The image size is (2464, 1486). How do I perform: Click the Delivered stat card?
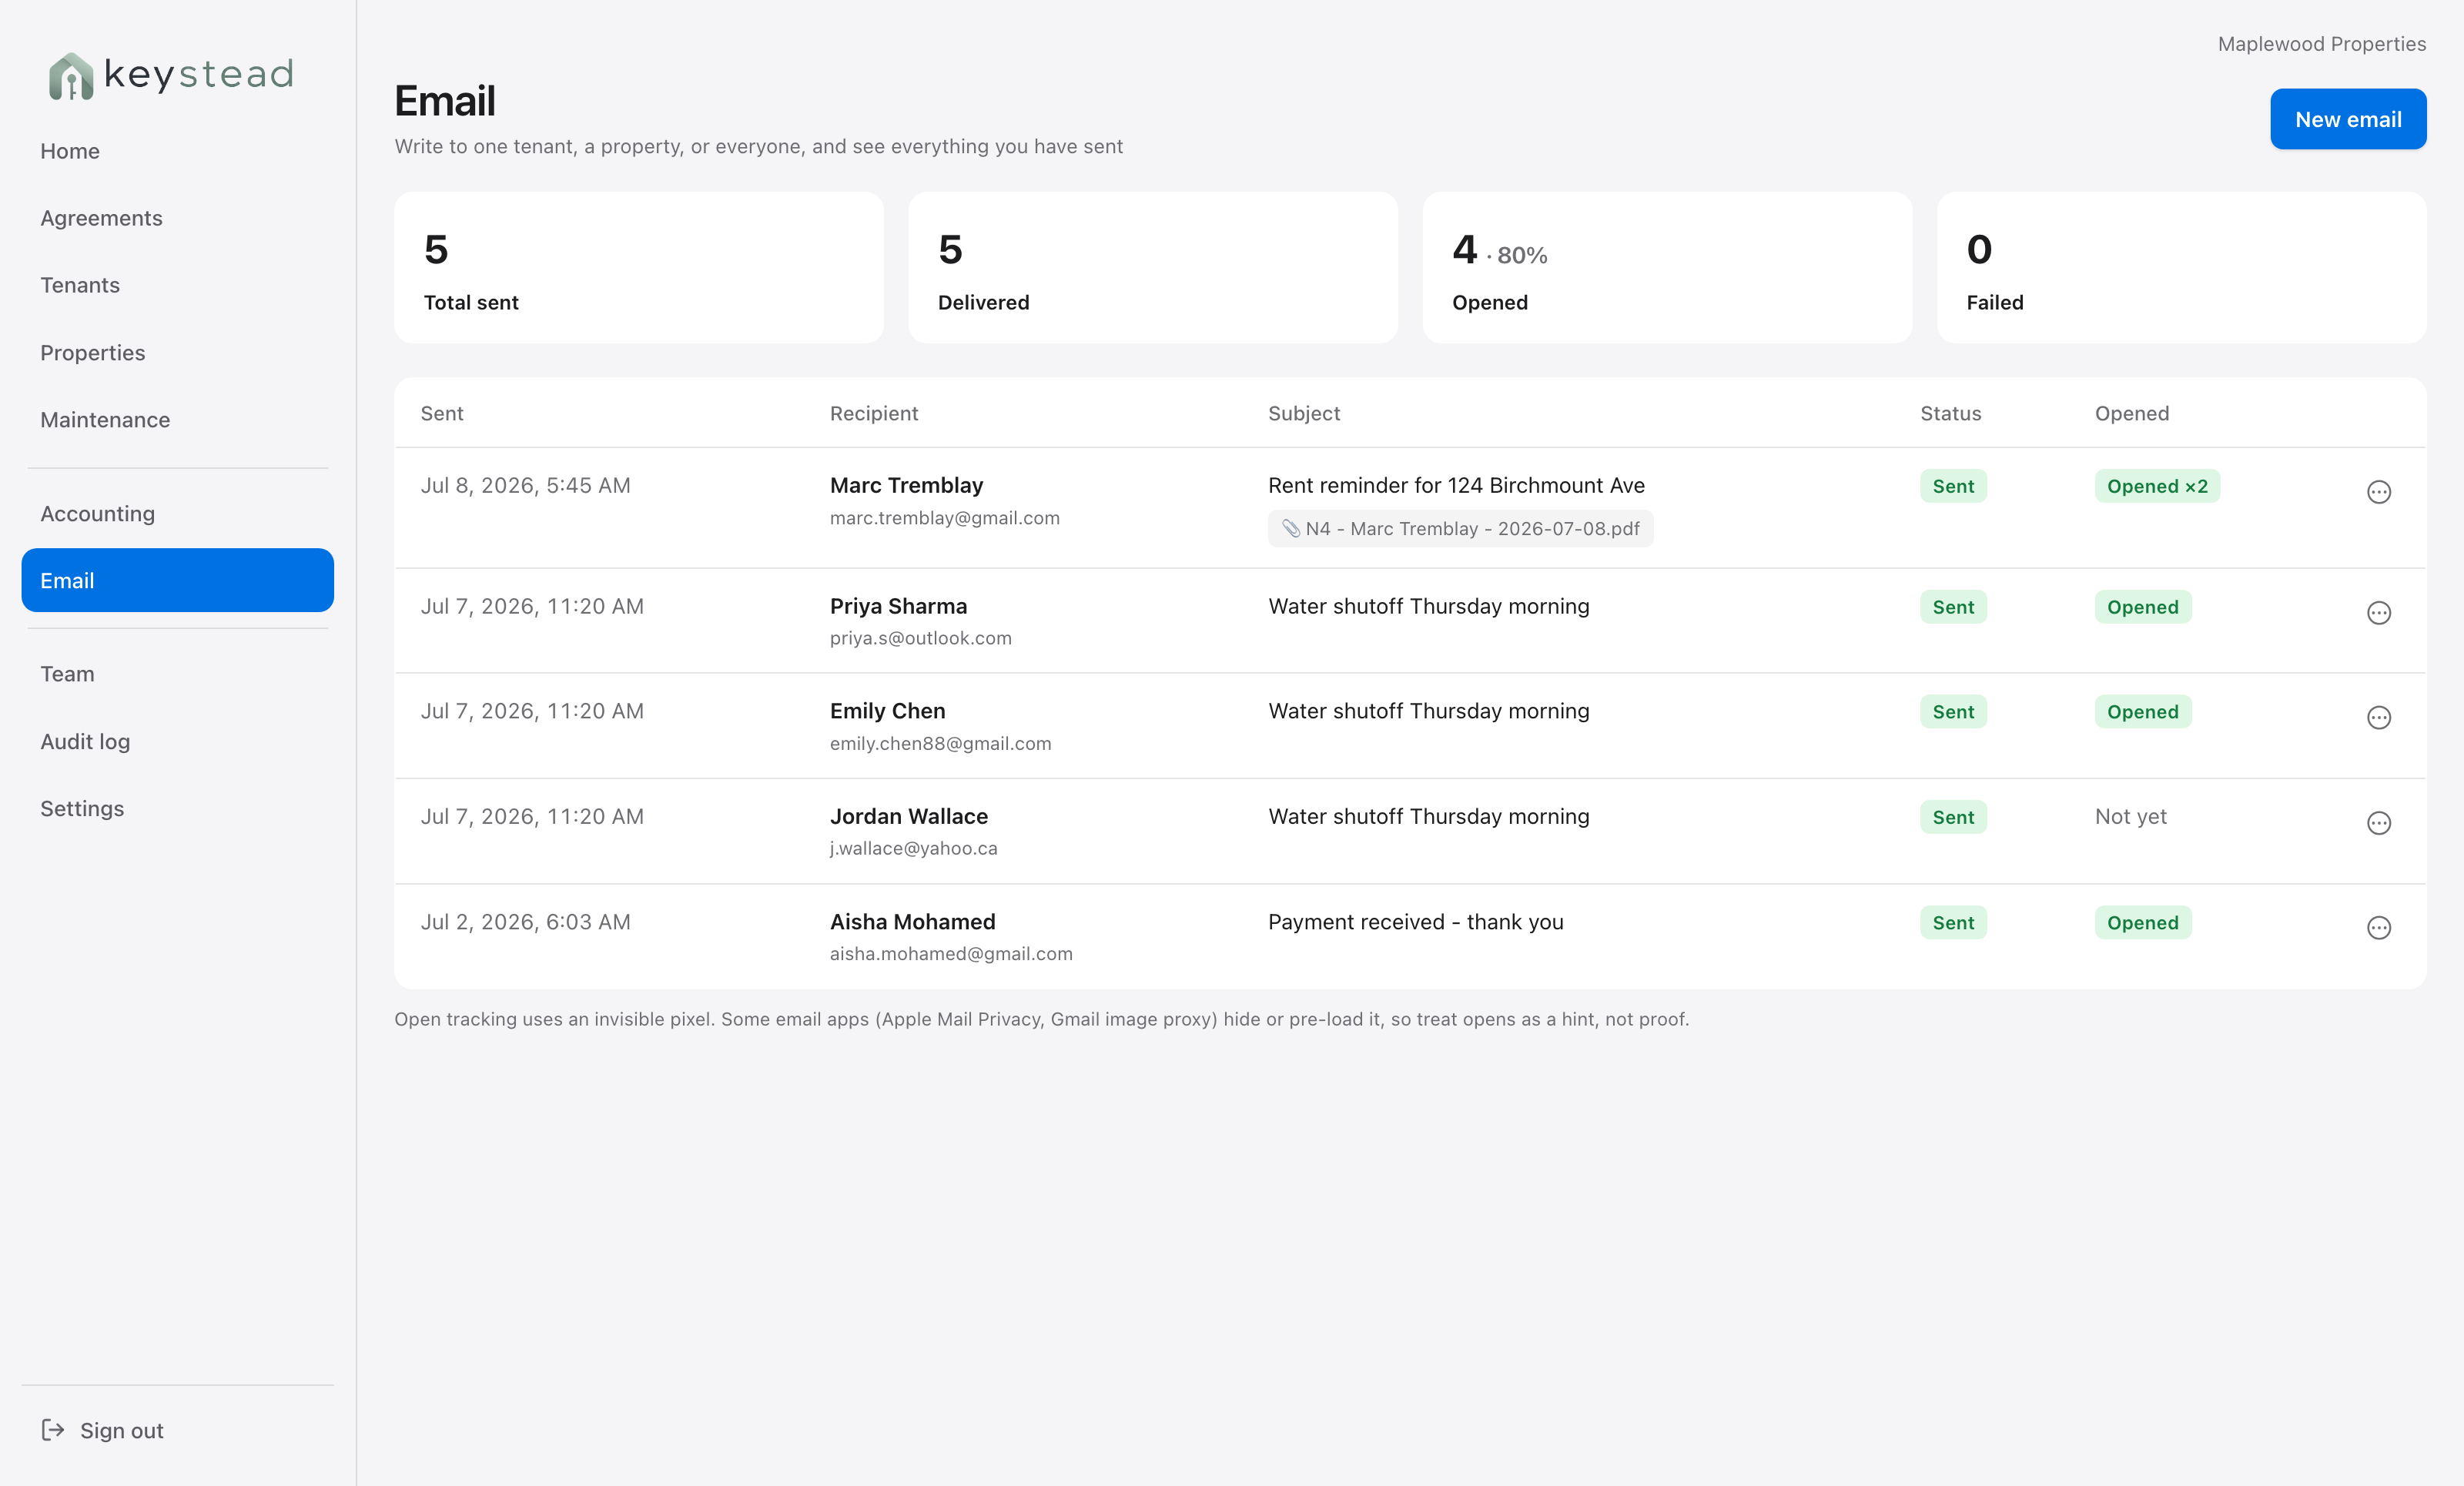click(x=1153, y=268)
